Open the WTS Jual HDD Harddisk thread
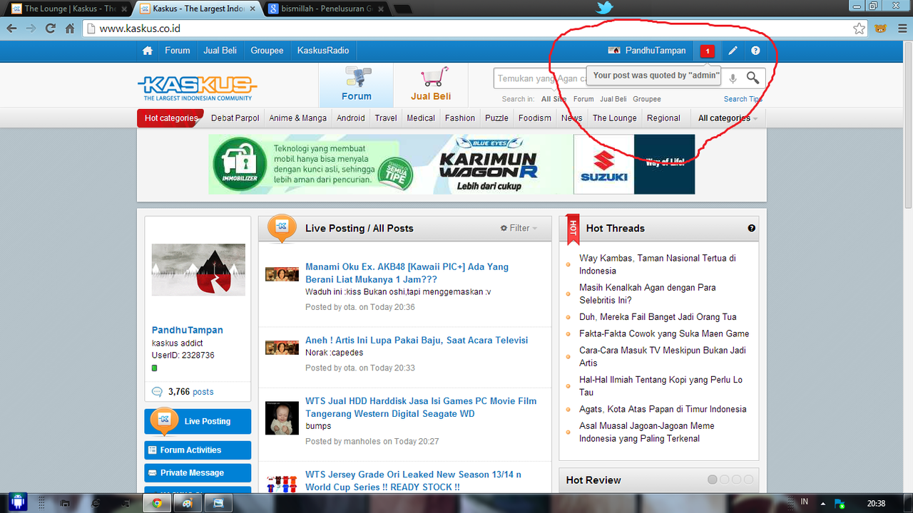 click(x=421, y=407)
